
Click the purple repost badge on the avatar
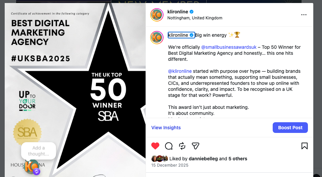coord(37,171)
